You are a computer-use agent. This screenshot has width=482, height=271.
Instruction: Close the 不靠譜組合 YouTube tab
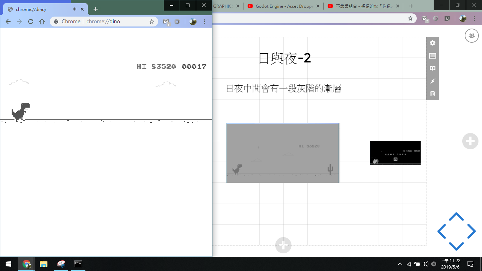[x=398, y=6]
